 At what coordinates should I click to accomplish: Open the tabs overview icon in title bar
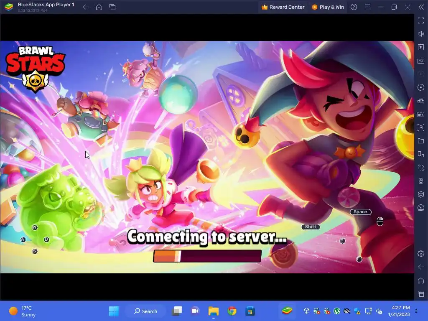(112, 7)
